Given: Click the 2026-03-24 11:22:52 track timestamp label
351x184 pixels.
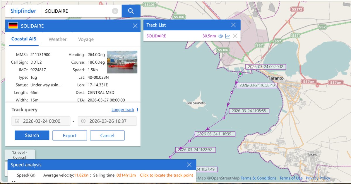Looking at the screenshot, I should (195, 149).
